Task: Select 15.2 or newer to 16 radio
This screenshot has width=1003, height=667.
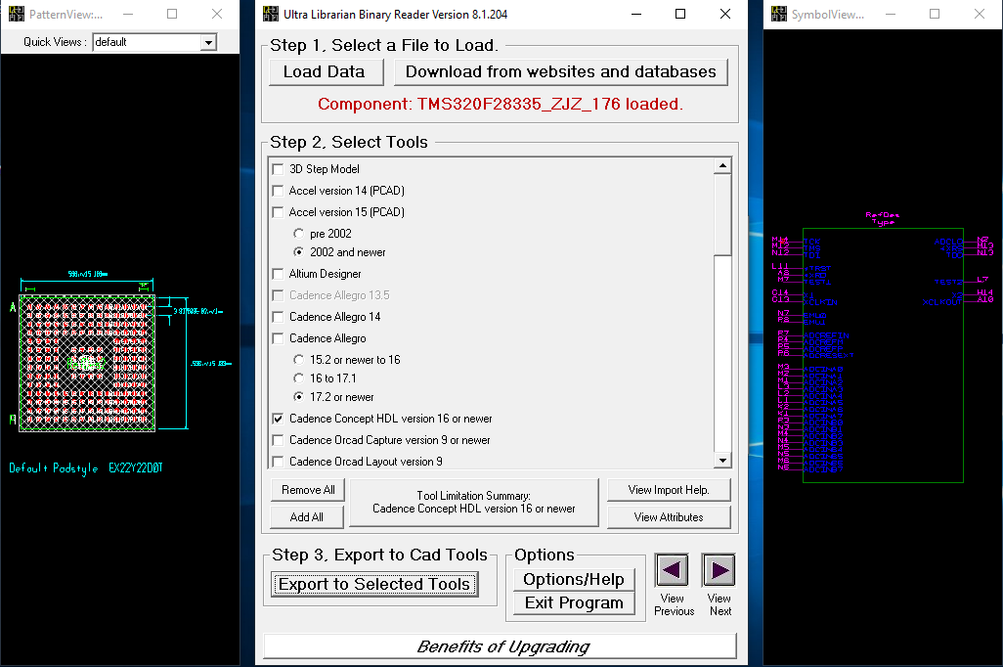Action: point(298,360)
